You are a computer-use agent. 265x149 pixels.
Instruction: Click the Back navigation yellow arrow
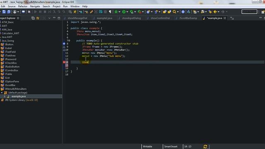[215, 12]
